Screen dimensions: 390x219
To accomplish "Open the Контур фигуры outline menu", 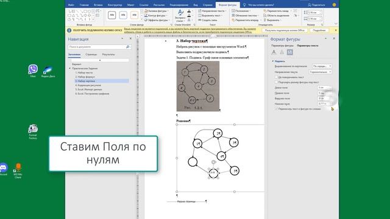I will pos(157,15).
